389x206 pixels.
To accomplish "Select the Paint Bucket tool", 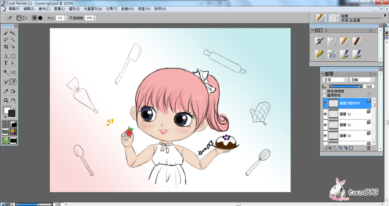I will (13, 91).
